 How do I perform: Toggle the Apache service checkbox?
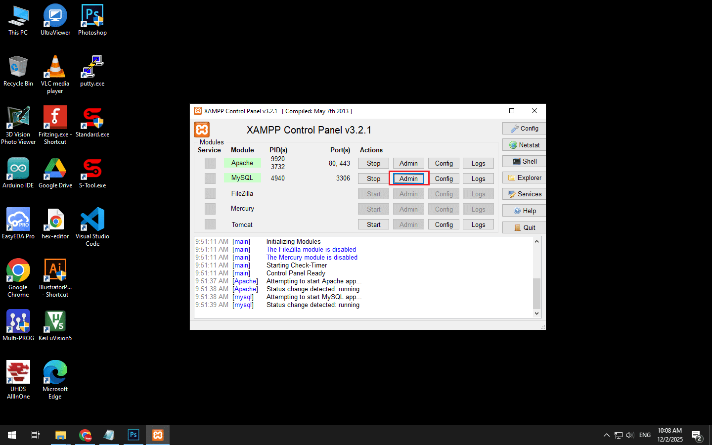[210, 163]
